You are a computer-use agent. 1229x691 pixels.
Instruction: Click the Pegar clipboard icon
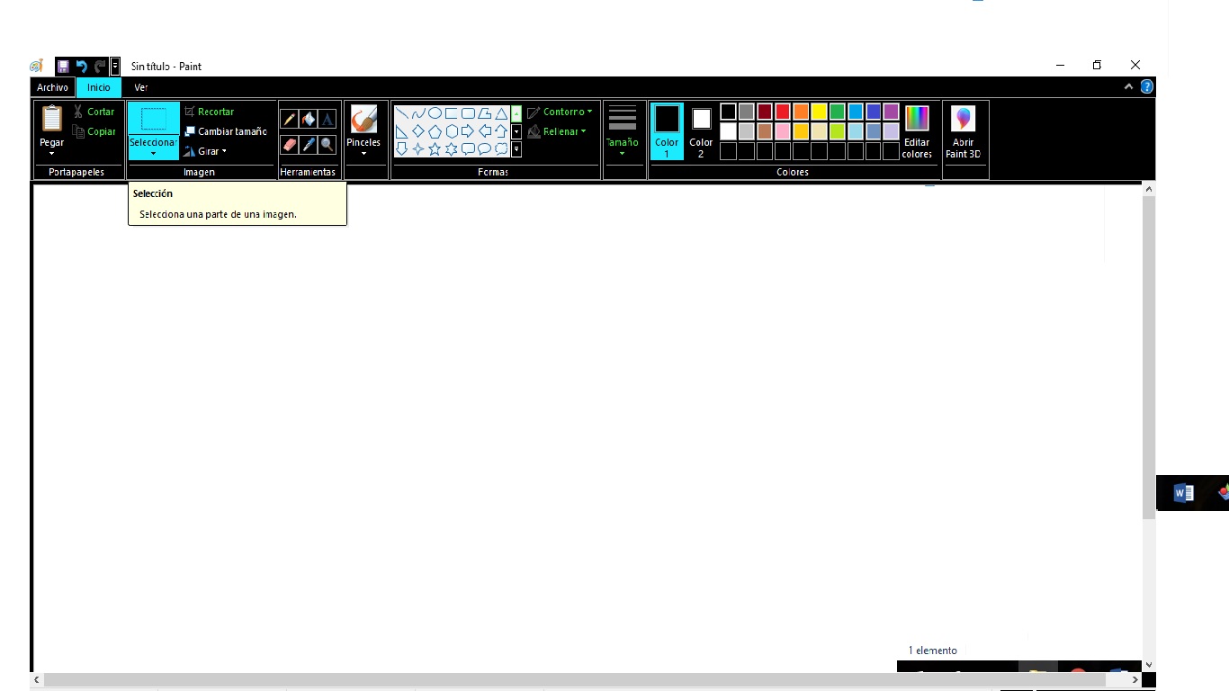click(52, 119)
